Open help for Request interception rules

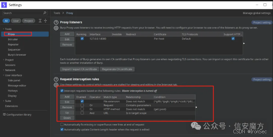pyautogui.click(x=56, y=79)
